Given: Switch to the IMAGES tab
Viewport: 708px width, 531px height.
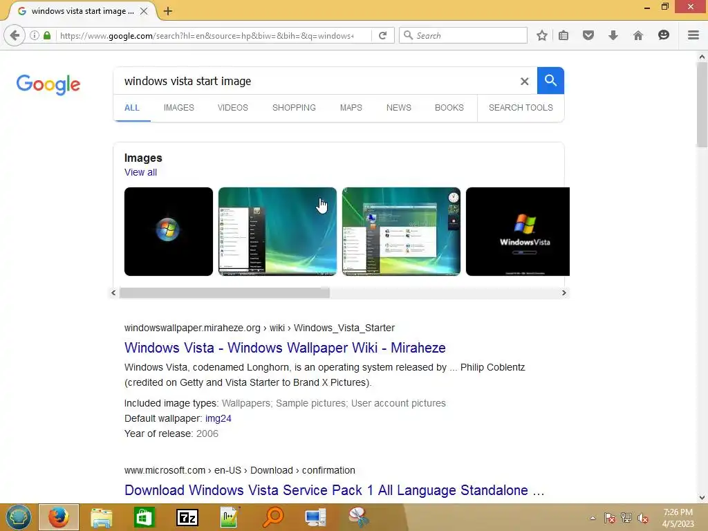Looking at the screenshot, I should pos(179,108).
